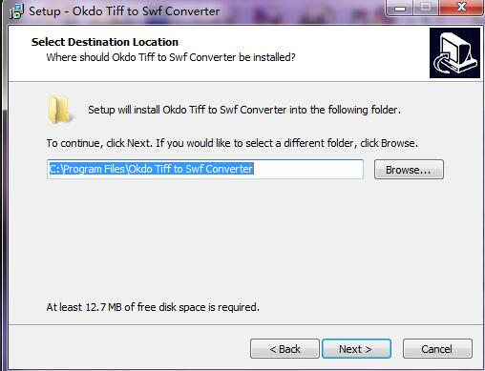Click the "Select Destination Location" heading
This screenshot has width=485, height=371.
105,42
